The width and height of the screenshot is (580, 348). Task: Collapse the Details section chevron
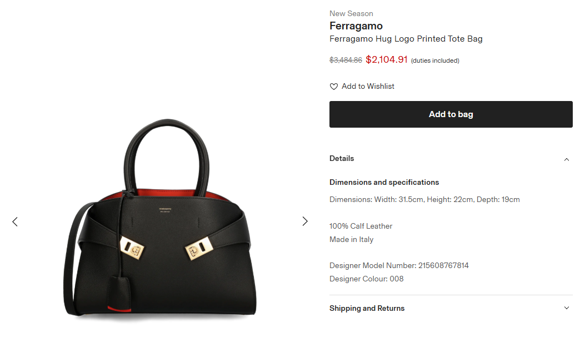pos(567,159)
